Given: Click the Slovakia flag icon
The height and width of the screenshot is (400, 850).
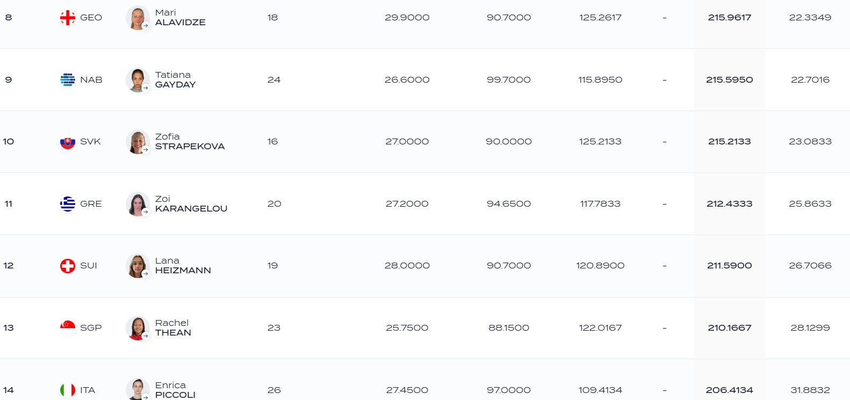Looking at the screenshot, I should 68,142.
